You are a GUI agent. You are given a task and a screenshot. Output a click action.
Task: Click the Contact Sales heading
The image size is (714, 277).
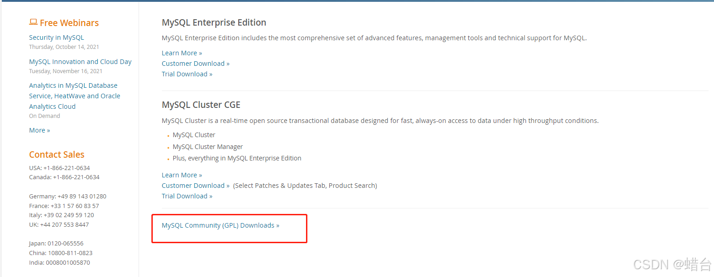point(57,154)
